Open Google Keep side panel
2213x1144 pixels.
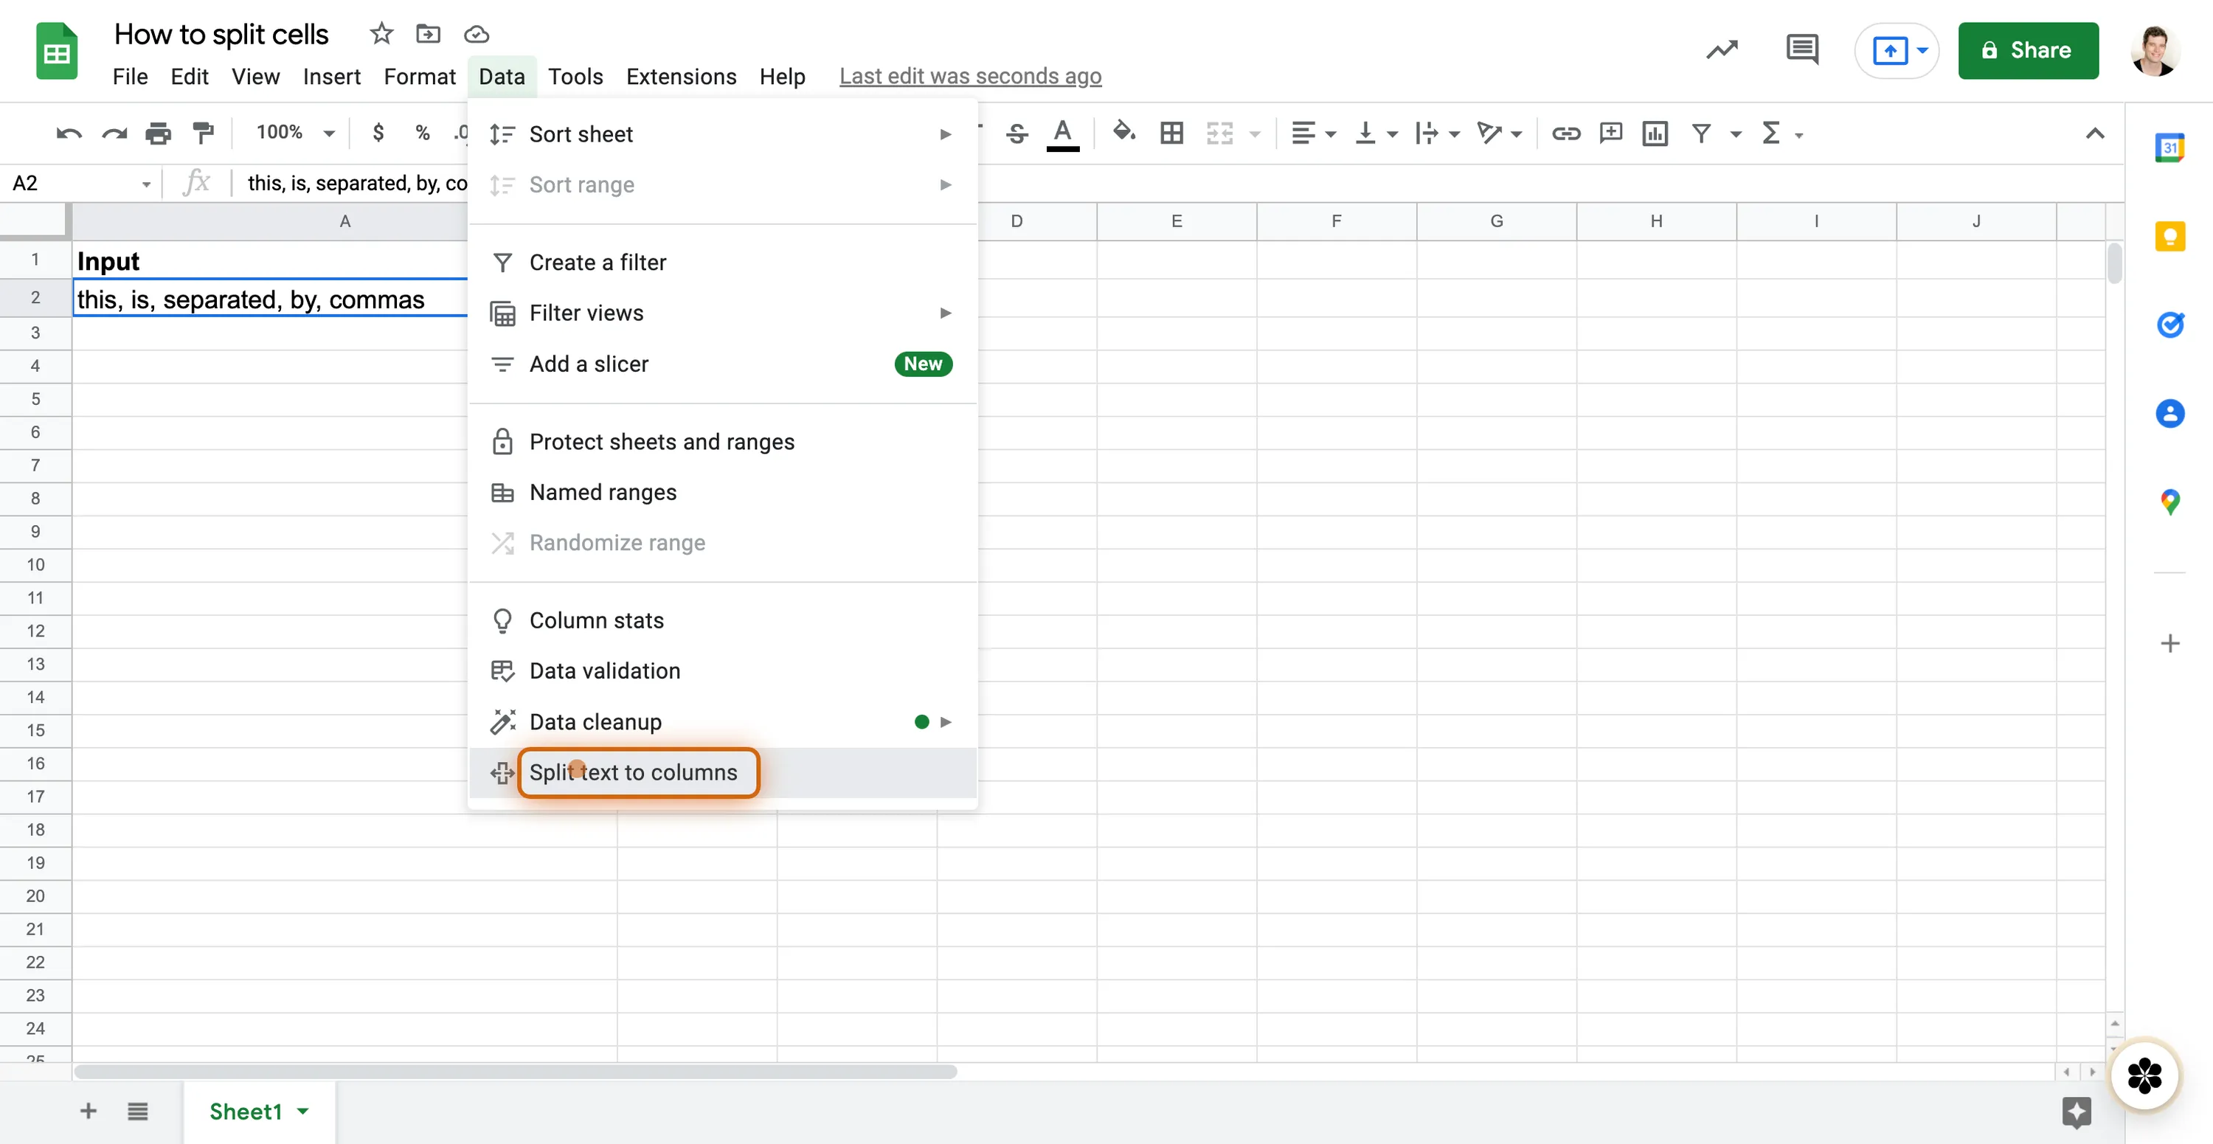2170,236
